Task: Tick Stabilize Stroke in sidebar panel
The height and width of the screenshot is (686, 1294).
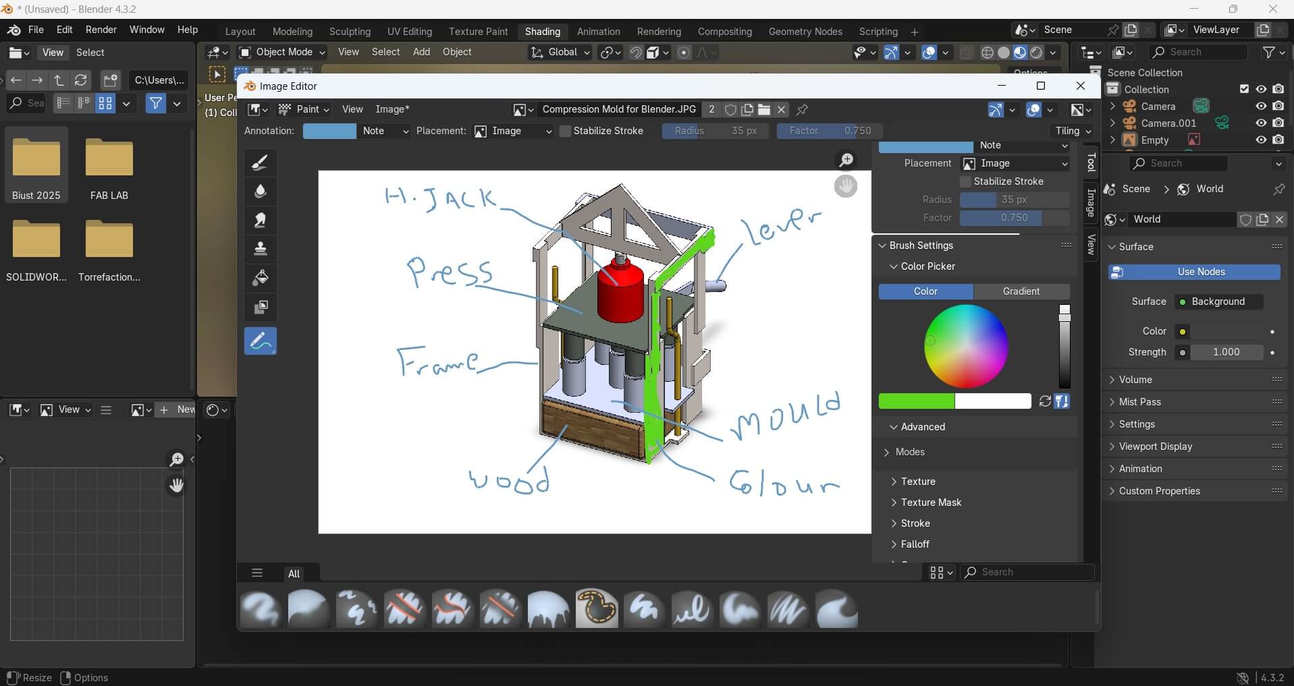Action: 965,181
